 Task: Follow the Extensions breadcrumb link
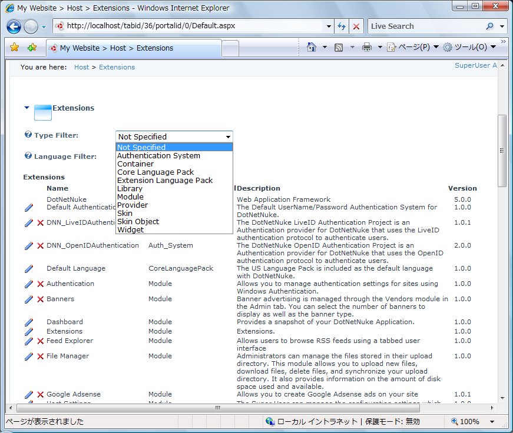click(117, 67)
